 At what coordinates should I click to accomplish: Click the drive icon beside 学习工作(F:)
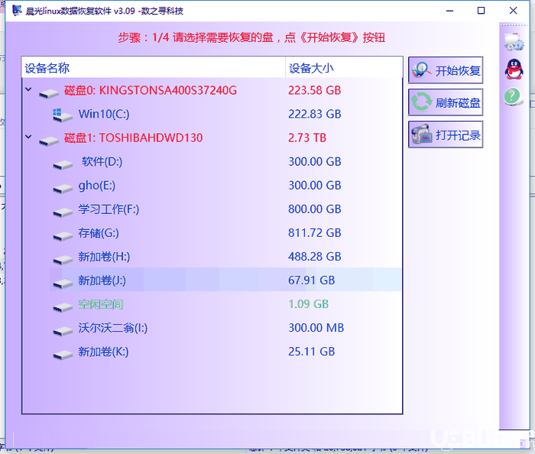(x=63, y=212)
